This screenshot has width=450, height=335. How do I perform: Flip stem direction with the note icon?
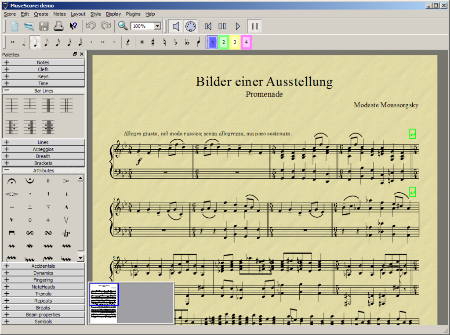tap(198, 42)
